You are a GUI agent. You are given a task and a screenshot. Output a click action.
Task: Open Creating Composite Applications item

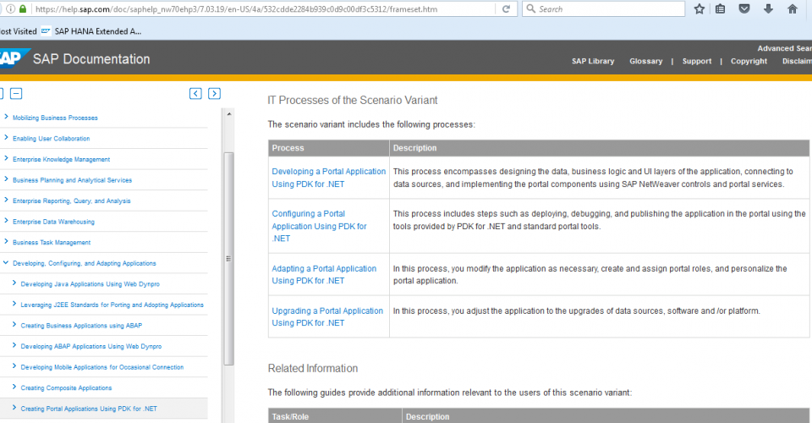point(66,387)
